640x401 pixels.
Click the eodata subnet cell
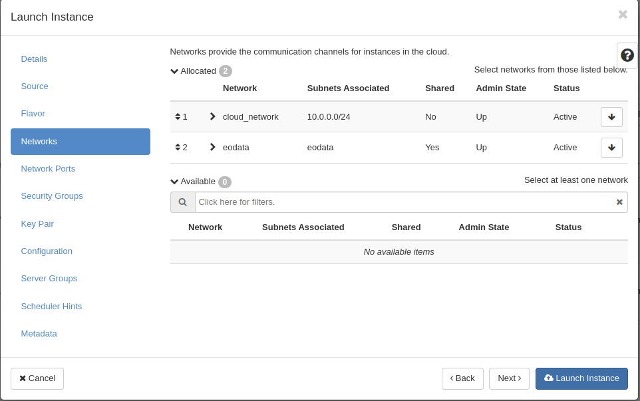coord(321,148)
